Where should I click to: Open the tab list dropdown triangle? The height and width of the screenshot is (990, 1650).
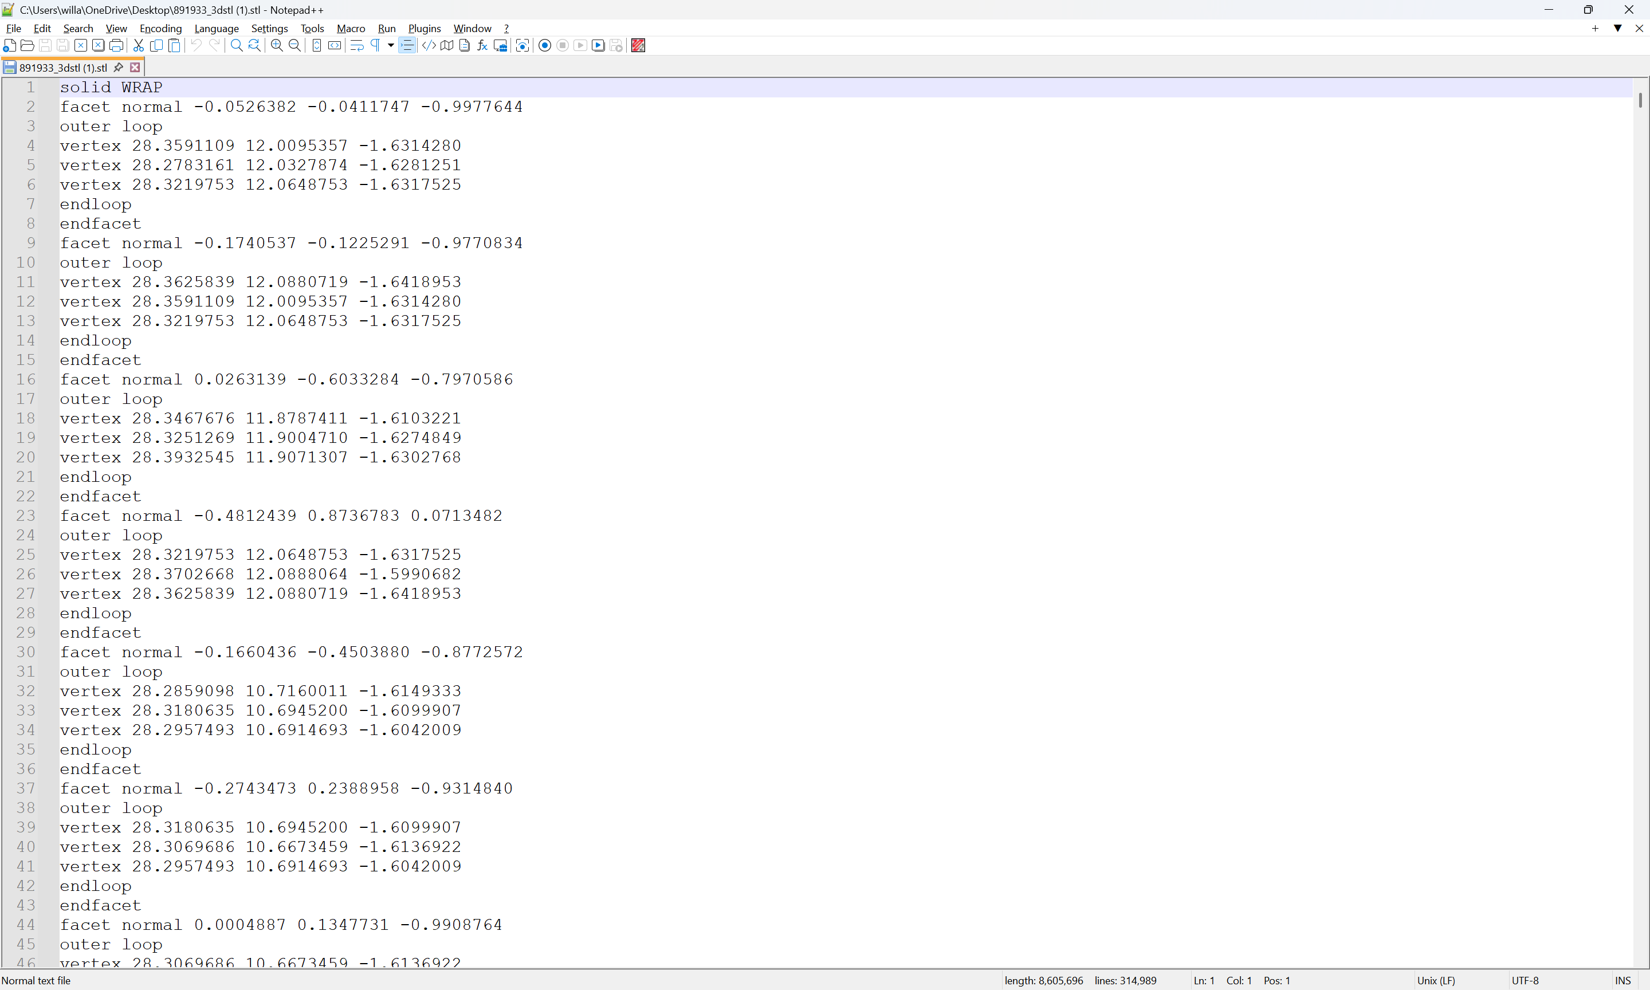click(1617, 28)
